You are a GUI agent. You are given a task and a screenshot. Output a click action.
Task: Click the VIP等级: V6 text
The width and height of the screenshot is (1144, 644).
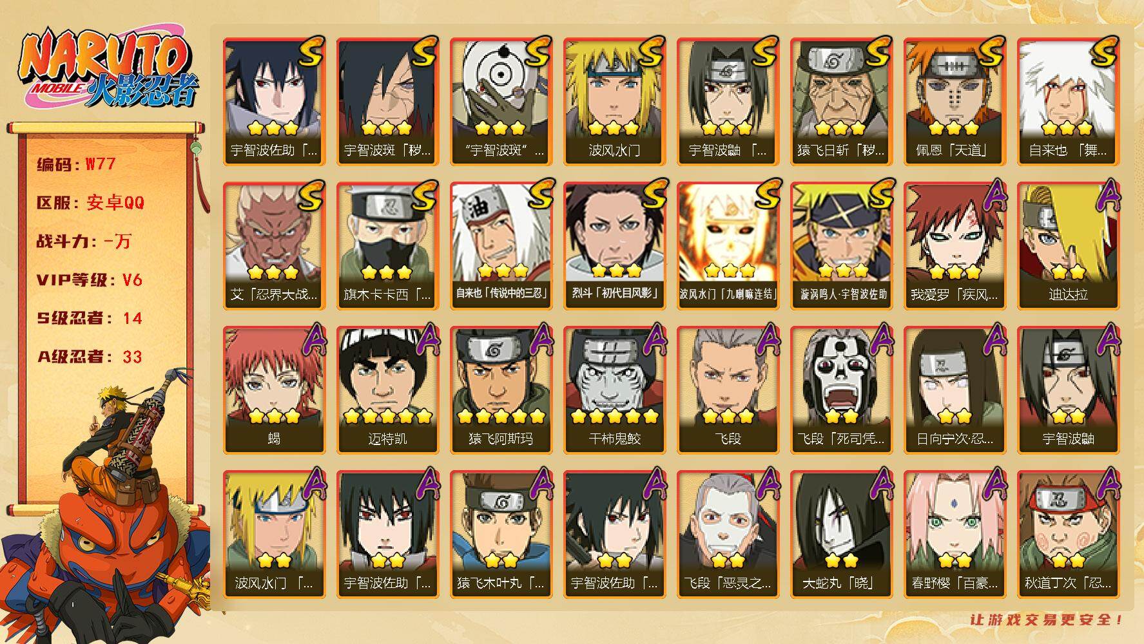coord(89,280)
